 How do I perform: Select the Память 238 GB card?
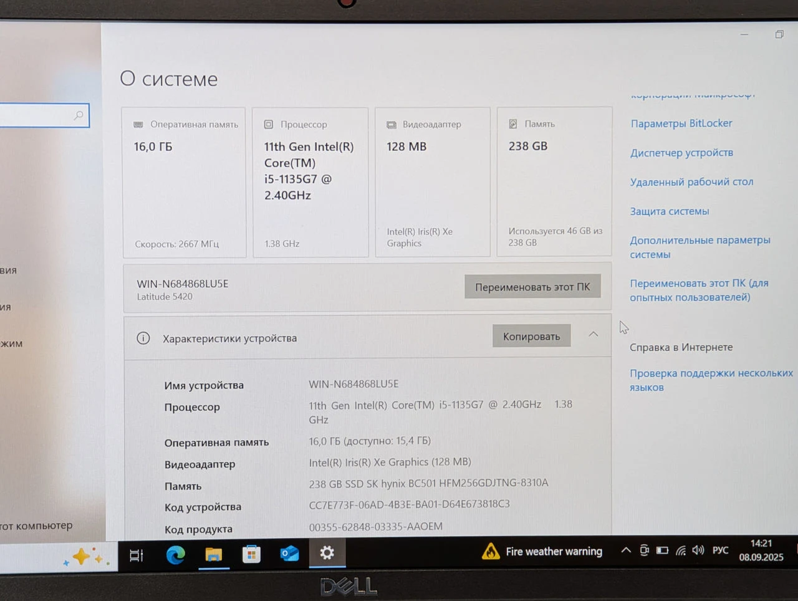pyautogui.click(x=554, y=181)
